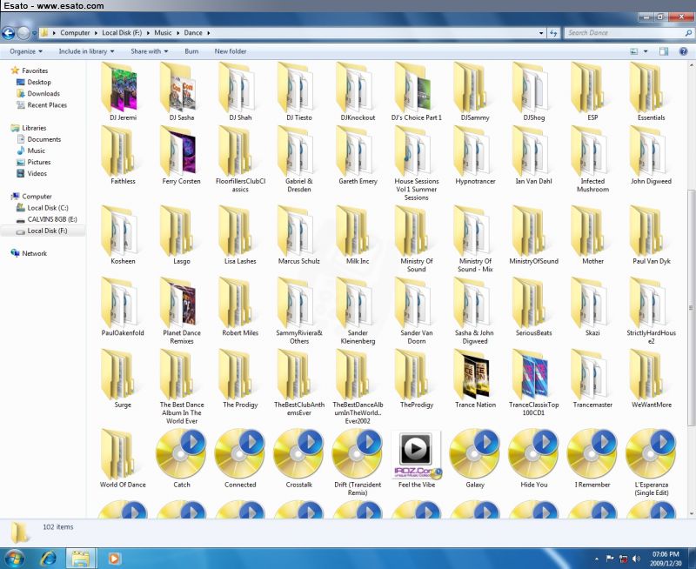Image resolution: width=696 pixels, height=569 pixels.
Task: Click the volume speaker tray icon
Action: point(636,559)
